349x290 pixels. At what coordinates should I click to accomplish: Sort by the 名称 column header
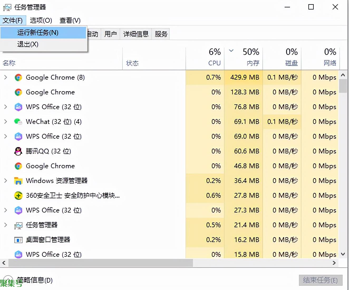click(9, 63)
